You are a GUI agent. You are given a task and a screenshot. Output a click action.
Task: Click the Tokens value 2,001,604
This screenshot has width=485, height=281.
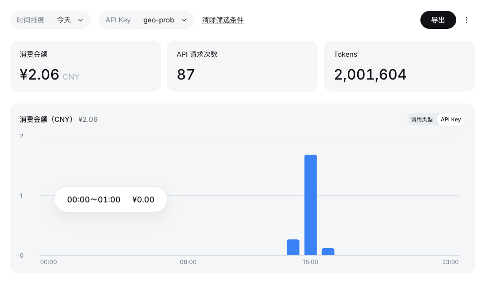[x=370, y=75]
